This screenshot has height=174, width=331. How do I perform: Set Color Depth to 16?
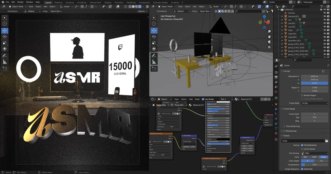(x=321, y=161)
